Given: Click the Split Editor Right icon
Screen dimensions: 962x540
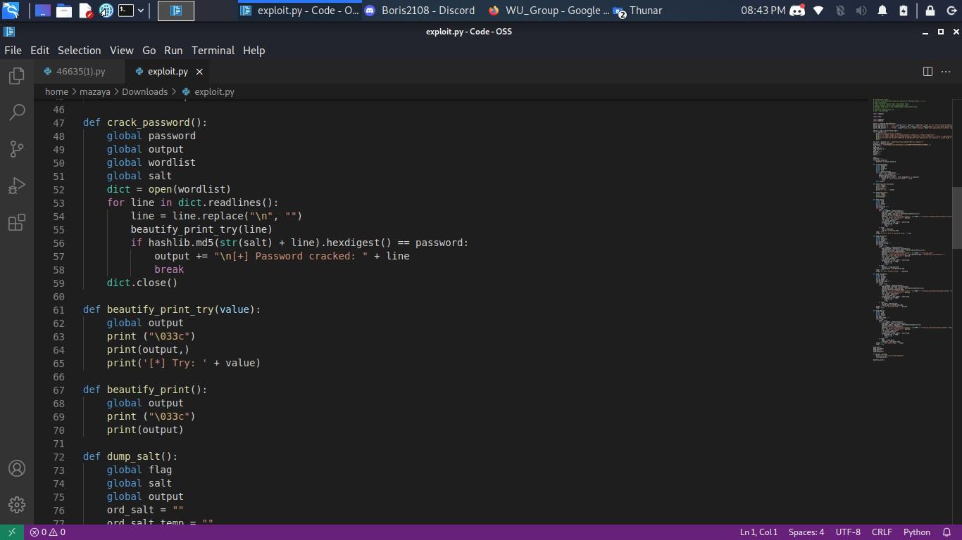Looking at the screenshot, I should coord(927,71).
